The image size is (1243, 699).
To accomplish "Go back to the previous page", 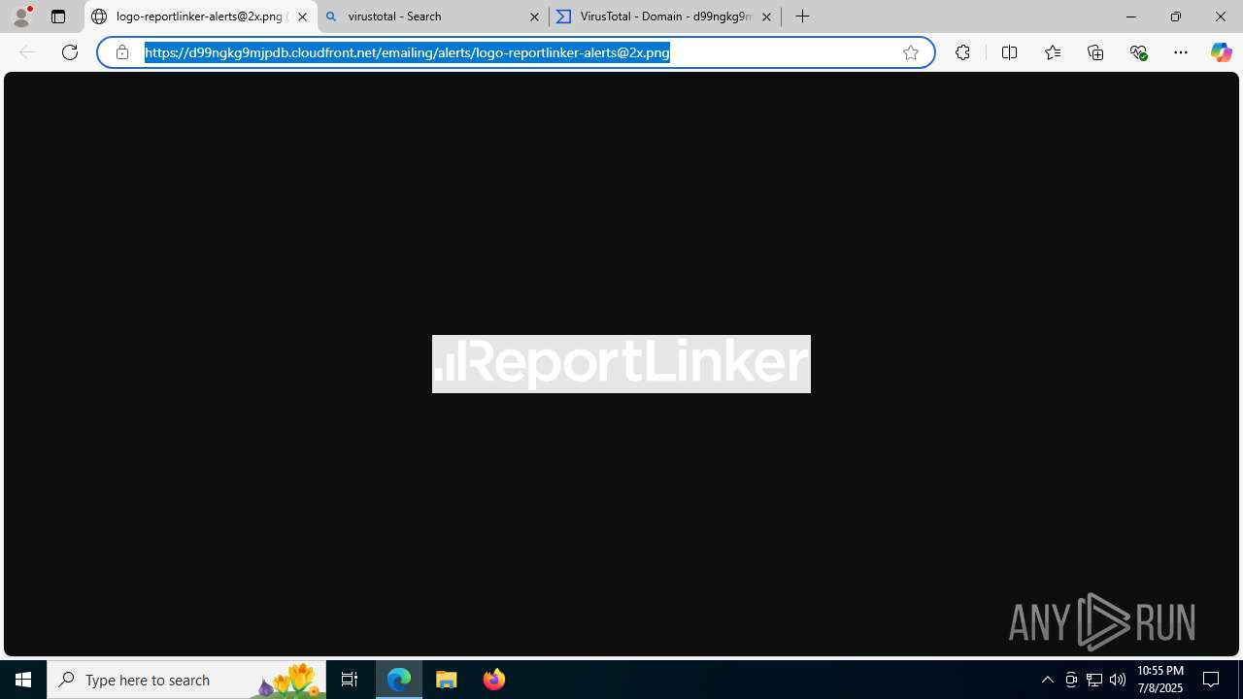I will point(27,52).
